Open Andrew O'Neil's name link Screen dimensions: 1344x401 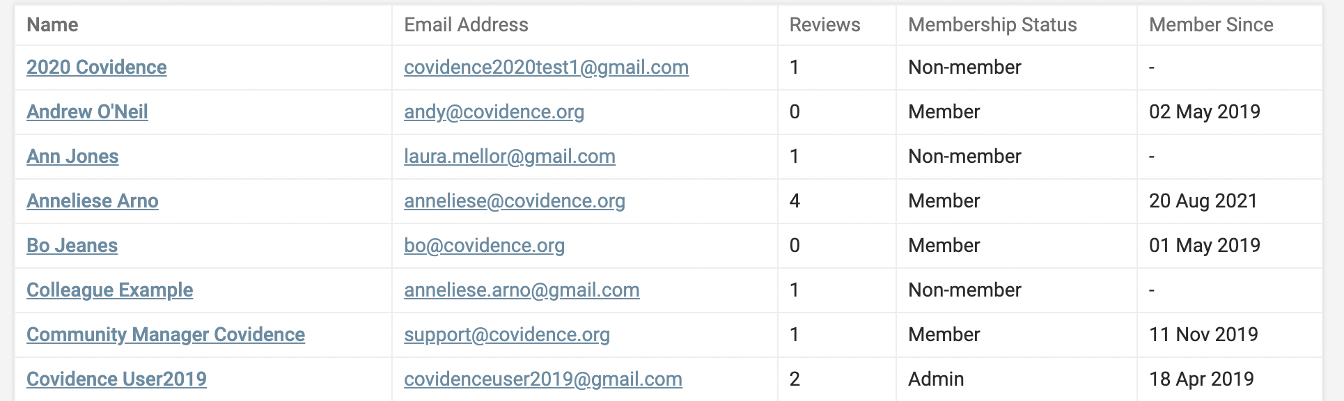87,112
